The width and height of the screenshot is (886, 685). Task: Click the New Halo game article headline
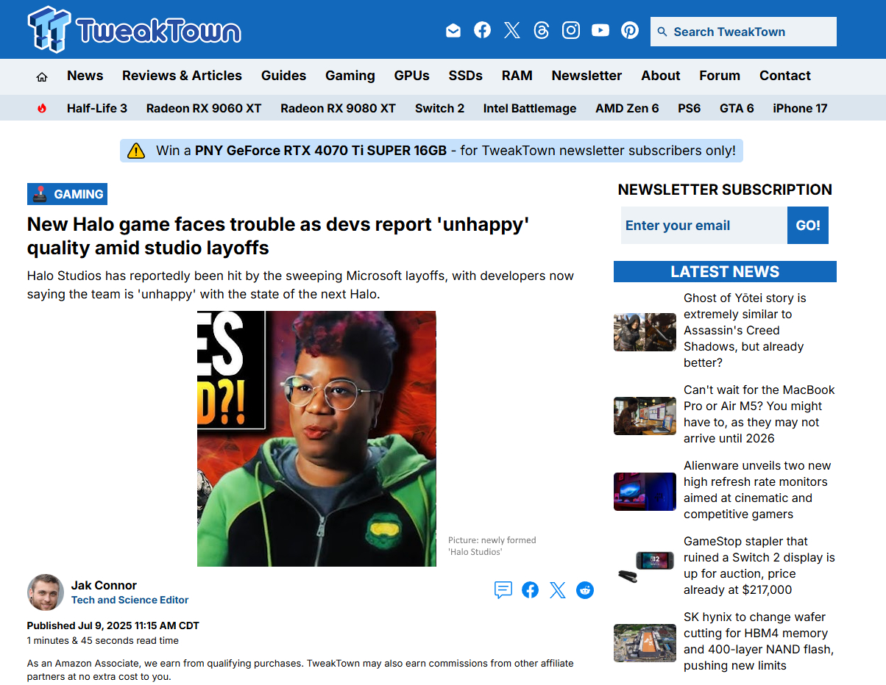(x=278, y=236)
